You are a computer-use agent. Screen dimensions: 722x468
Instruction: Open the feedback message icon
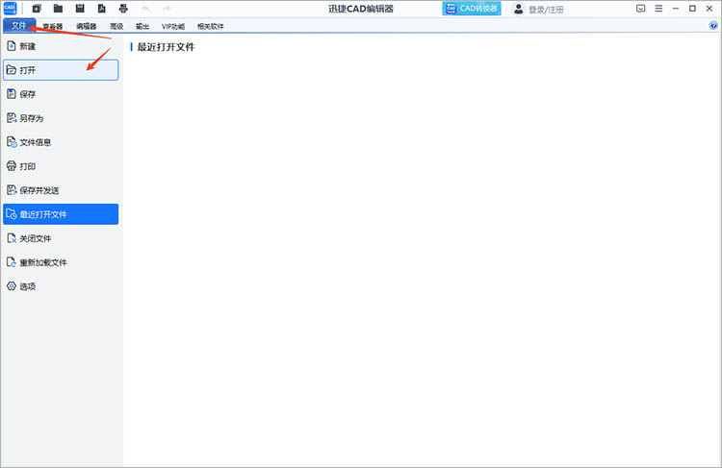(640, 9)
